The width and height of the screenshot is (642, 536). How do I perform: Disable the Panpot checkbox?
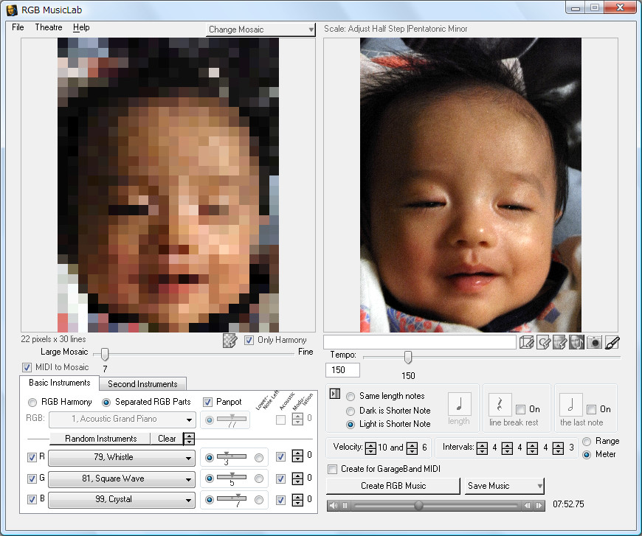208,403
